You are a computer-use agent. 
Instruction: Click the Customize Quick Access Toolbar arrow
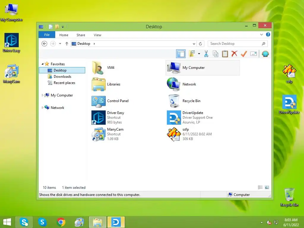pos(63,27)
